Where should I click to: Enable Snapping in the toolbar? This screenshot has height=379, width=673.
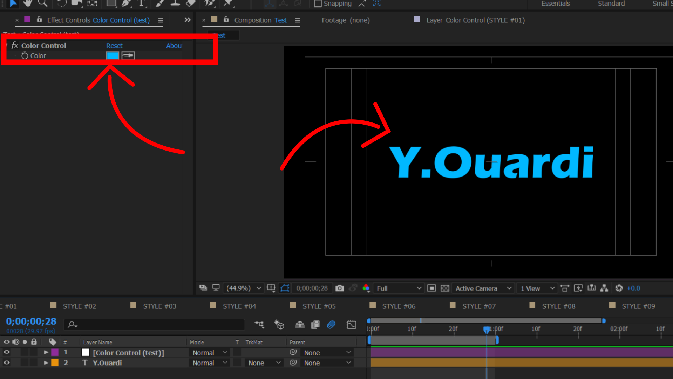point(318,4)
